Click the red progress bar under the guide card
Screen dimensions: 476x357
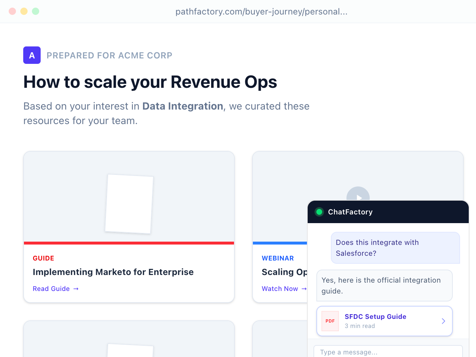pos(129,242)
